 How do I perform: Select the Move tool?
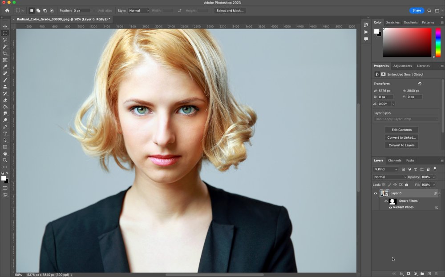[5, 27]
